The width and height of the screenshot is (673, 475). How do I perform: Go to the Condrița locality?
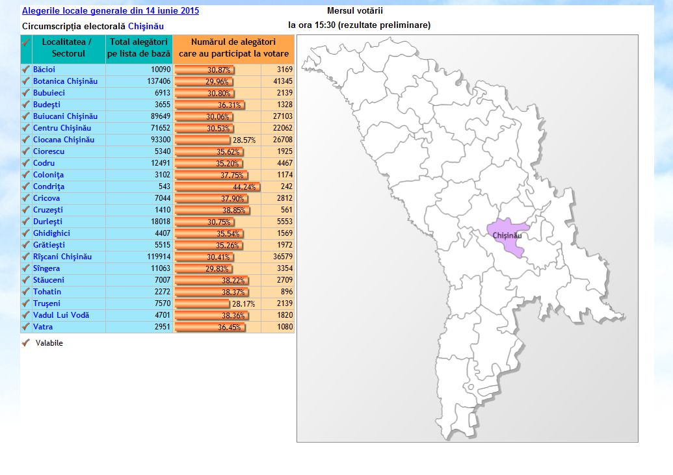[x=49, y=186]
